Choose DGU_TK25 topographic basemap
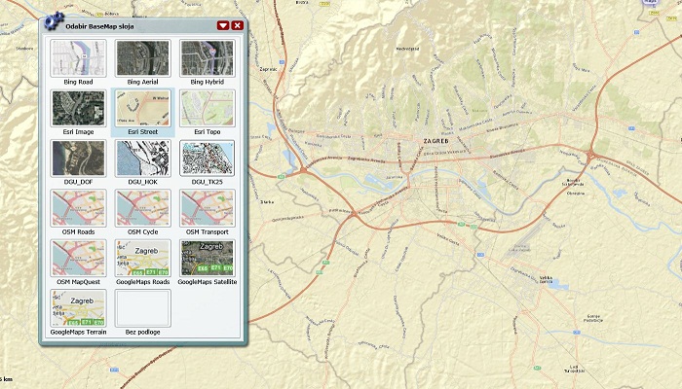 tap(207, 159)
